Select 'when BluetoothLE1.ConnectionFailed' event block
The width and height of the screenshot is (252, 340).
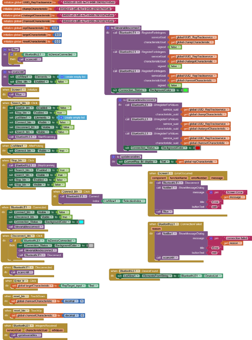tap(153, 224)
